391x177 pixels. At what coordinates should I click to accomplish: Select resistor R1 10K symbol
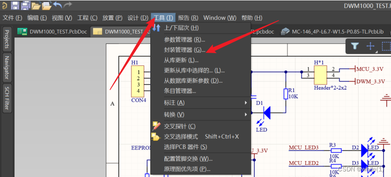(x=286, y=94)
